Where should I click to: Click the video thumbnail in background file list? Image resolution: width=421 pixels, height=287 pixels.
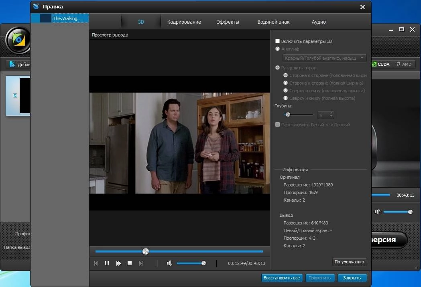click(25, 95)
